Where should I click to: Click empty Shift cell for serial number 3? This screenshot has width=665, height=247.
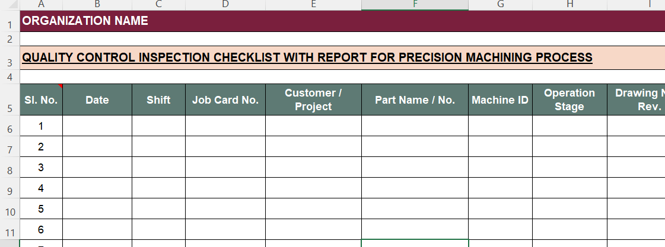158,168
